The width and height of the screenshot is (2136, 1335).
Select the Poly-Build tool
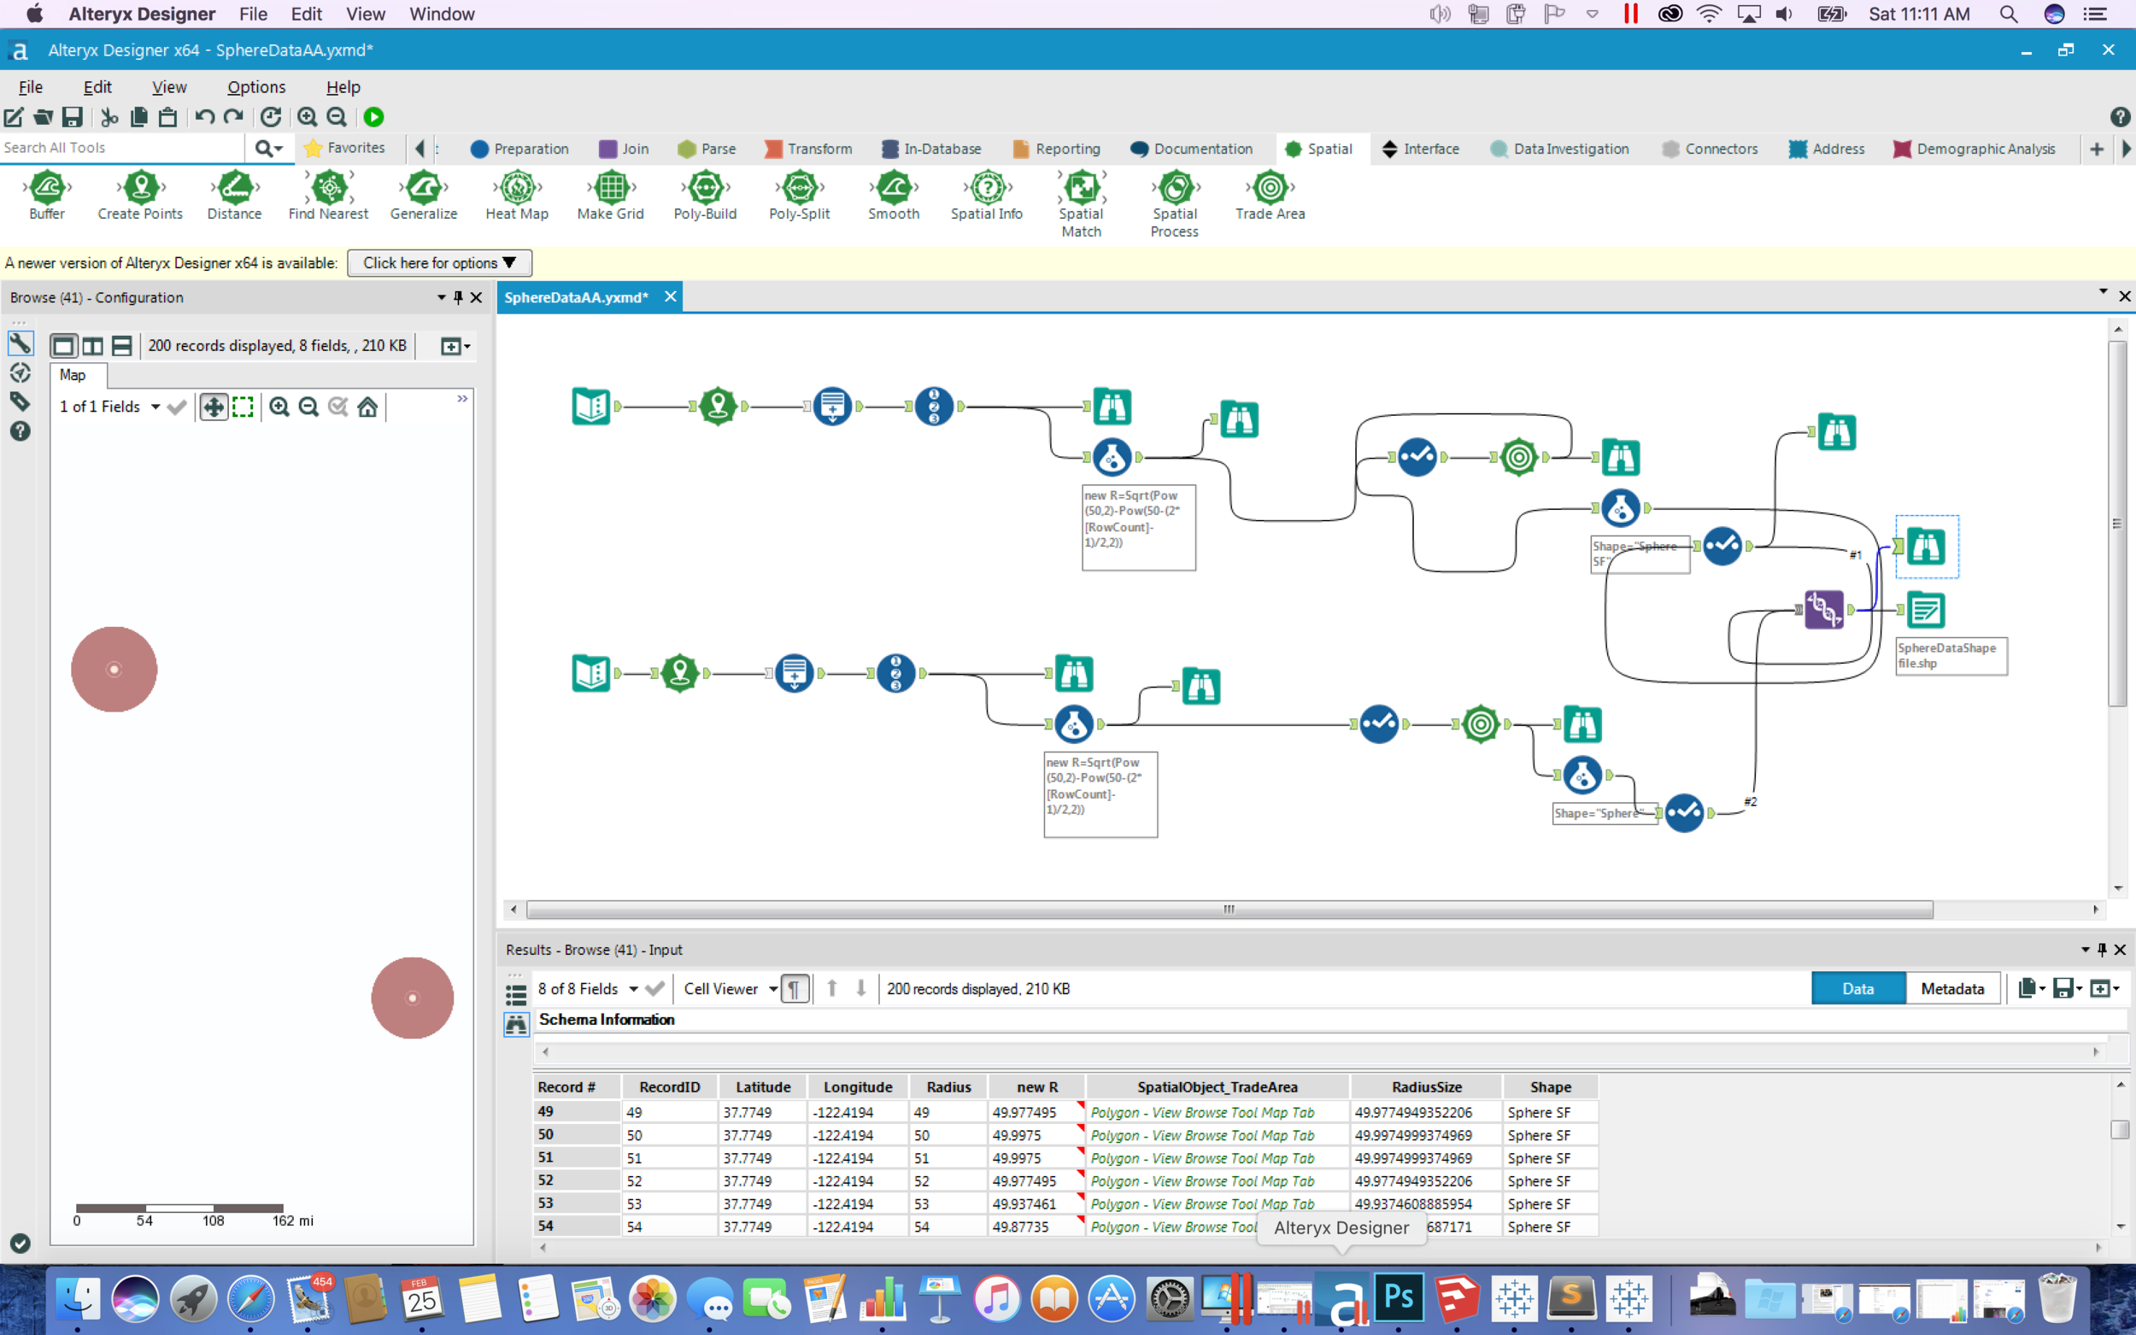point(705,196)
